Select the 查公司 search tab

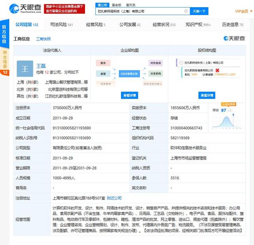pos(102,5)
